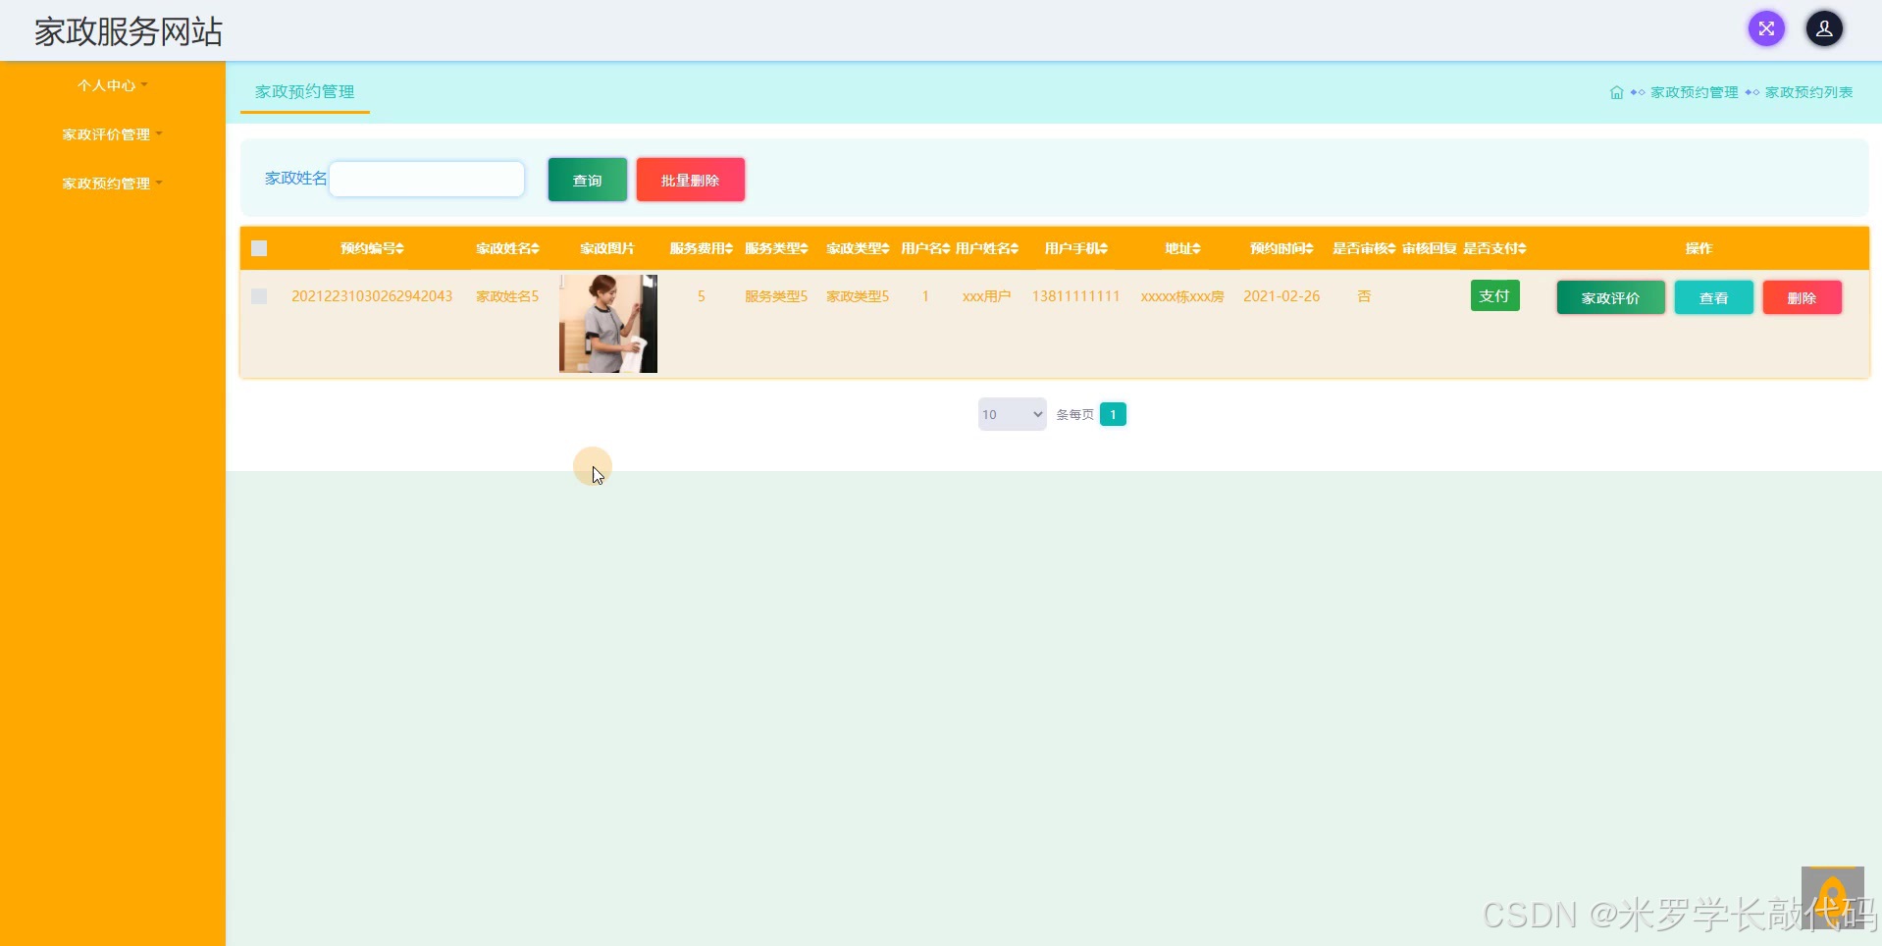Image resolution: width=1882 pixels, height=946 pixels.
Task: Click the teal 查看 button
Action: (x=1713, y=297)
